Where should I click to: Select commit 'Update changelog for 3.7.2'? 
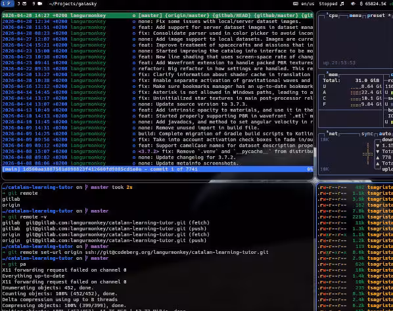pyautogui.click(x=158, y=157)
